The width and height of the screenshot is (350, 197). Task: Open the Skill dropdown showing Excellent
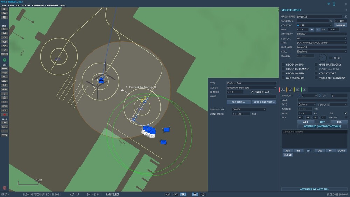[x=322, y=52]
